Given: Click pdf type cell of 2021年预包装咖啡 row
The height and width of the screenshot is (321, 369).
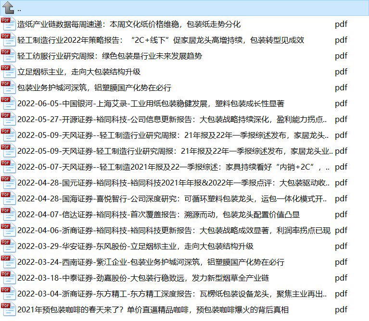Looking at the screenshot, I should click(341, 310).
